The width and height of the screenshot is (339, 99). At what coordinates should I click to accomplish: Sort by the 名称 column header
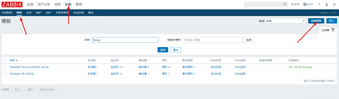click(x=13, y=60)
